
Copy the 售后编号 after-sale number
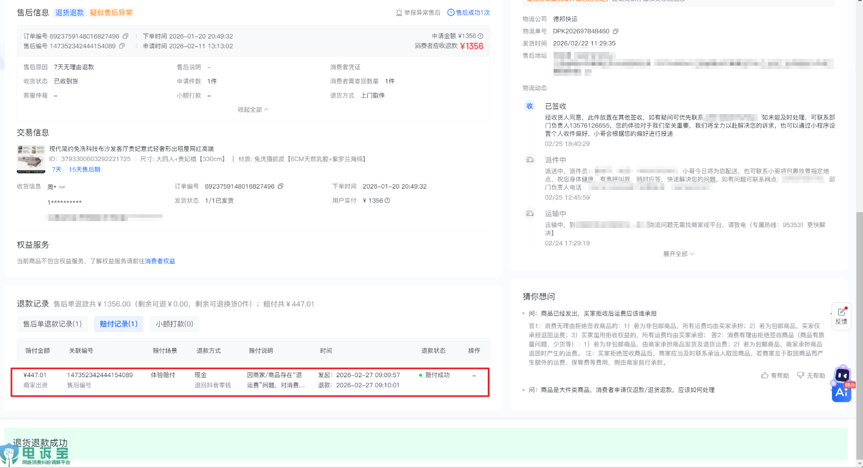click(x=122, y=46)
